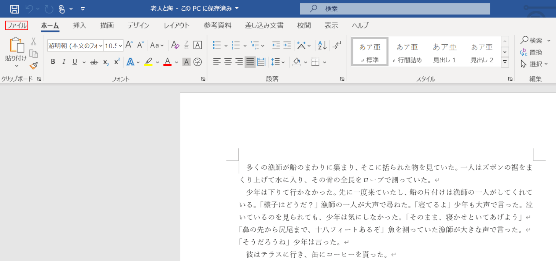Click the Clear All Formatting icon
The height and width of the screenshot is (261, 556).
click(x=175, y=45)
